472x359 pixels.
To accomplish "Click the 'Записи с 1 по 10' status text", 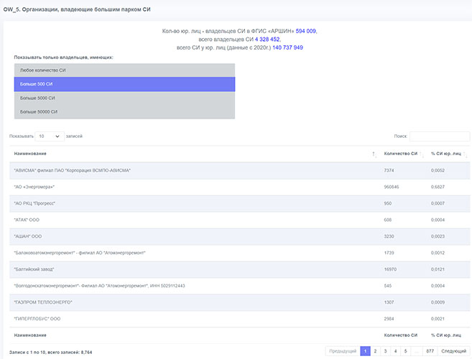I will [50, 353].
